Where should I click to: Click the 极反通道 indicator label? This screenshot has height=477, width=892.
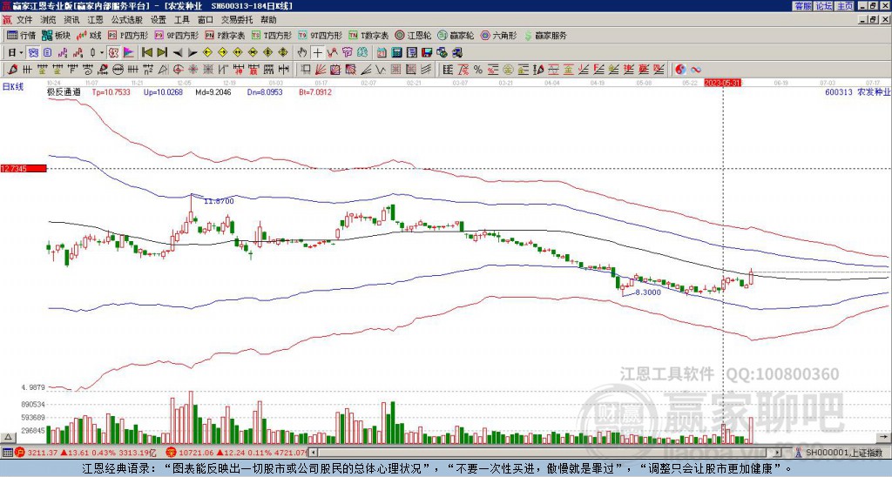tap(64, 91)
